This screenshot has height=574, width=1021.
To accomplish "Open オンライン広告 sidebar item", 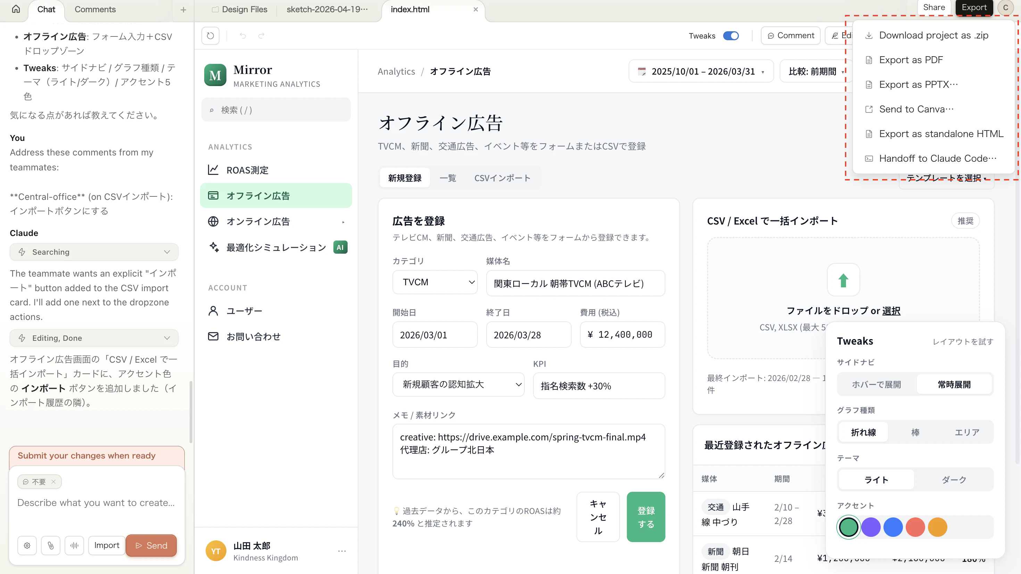I will pos(276,221).
